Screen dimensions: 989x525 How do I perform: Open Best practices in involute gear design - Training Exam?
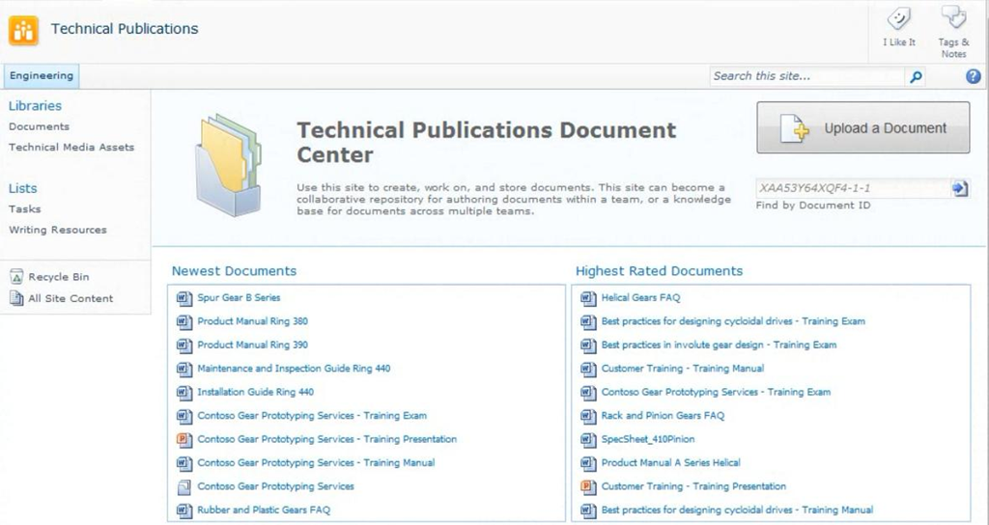[x=719, y=345]
